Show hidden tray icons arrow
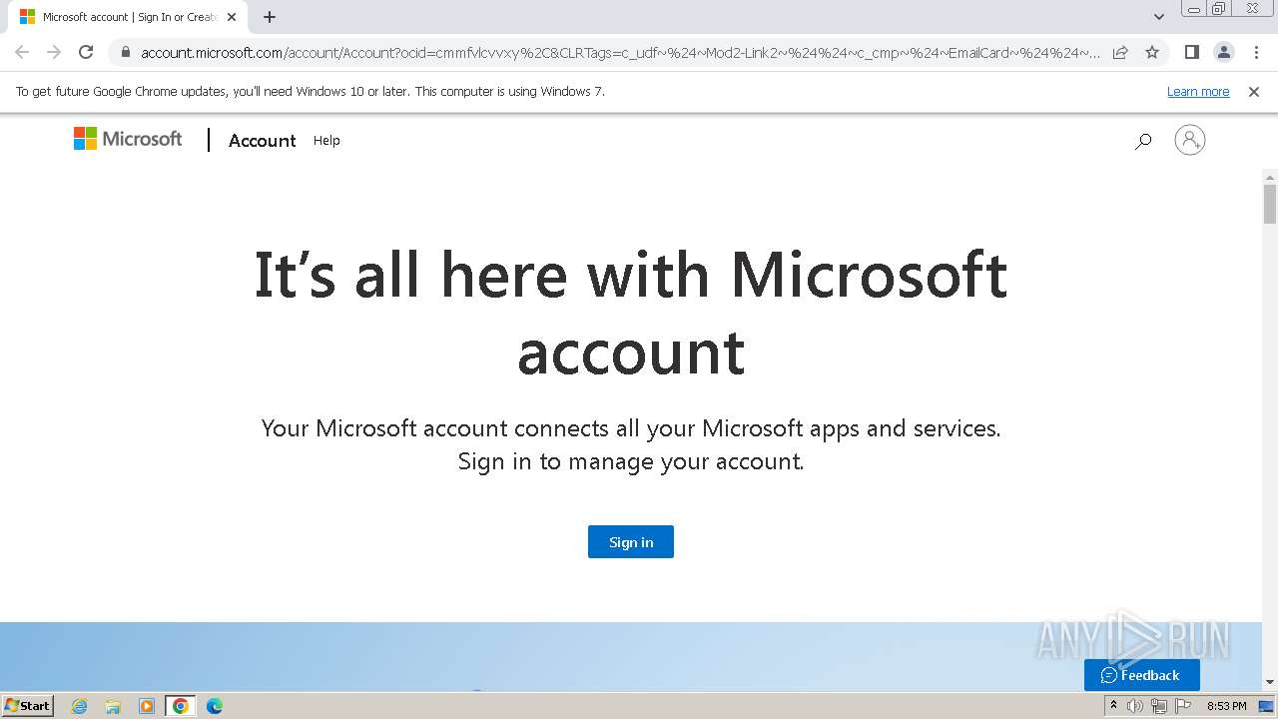This screenshot has height=719, width=1278. tap(1113, 706)
